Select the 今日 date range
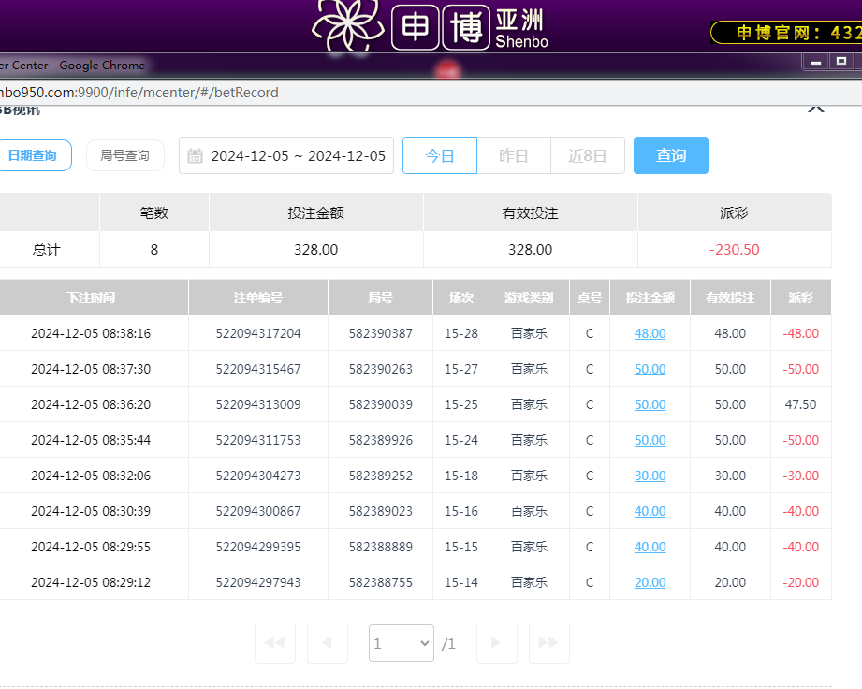The width and height of the screenshot is (862, 689). pos(440,155)
